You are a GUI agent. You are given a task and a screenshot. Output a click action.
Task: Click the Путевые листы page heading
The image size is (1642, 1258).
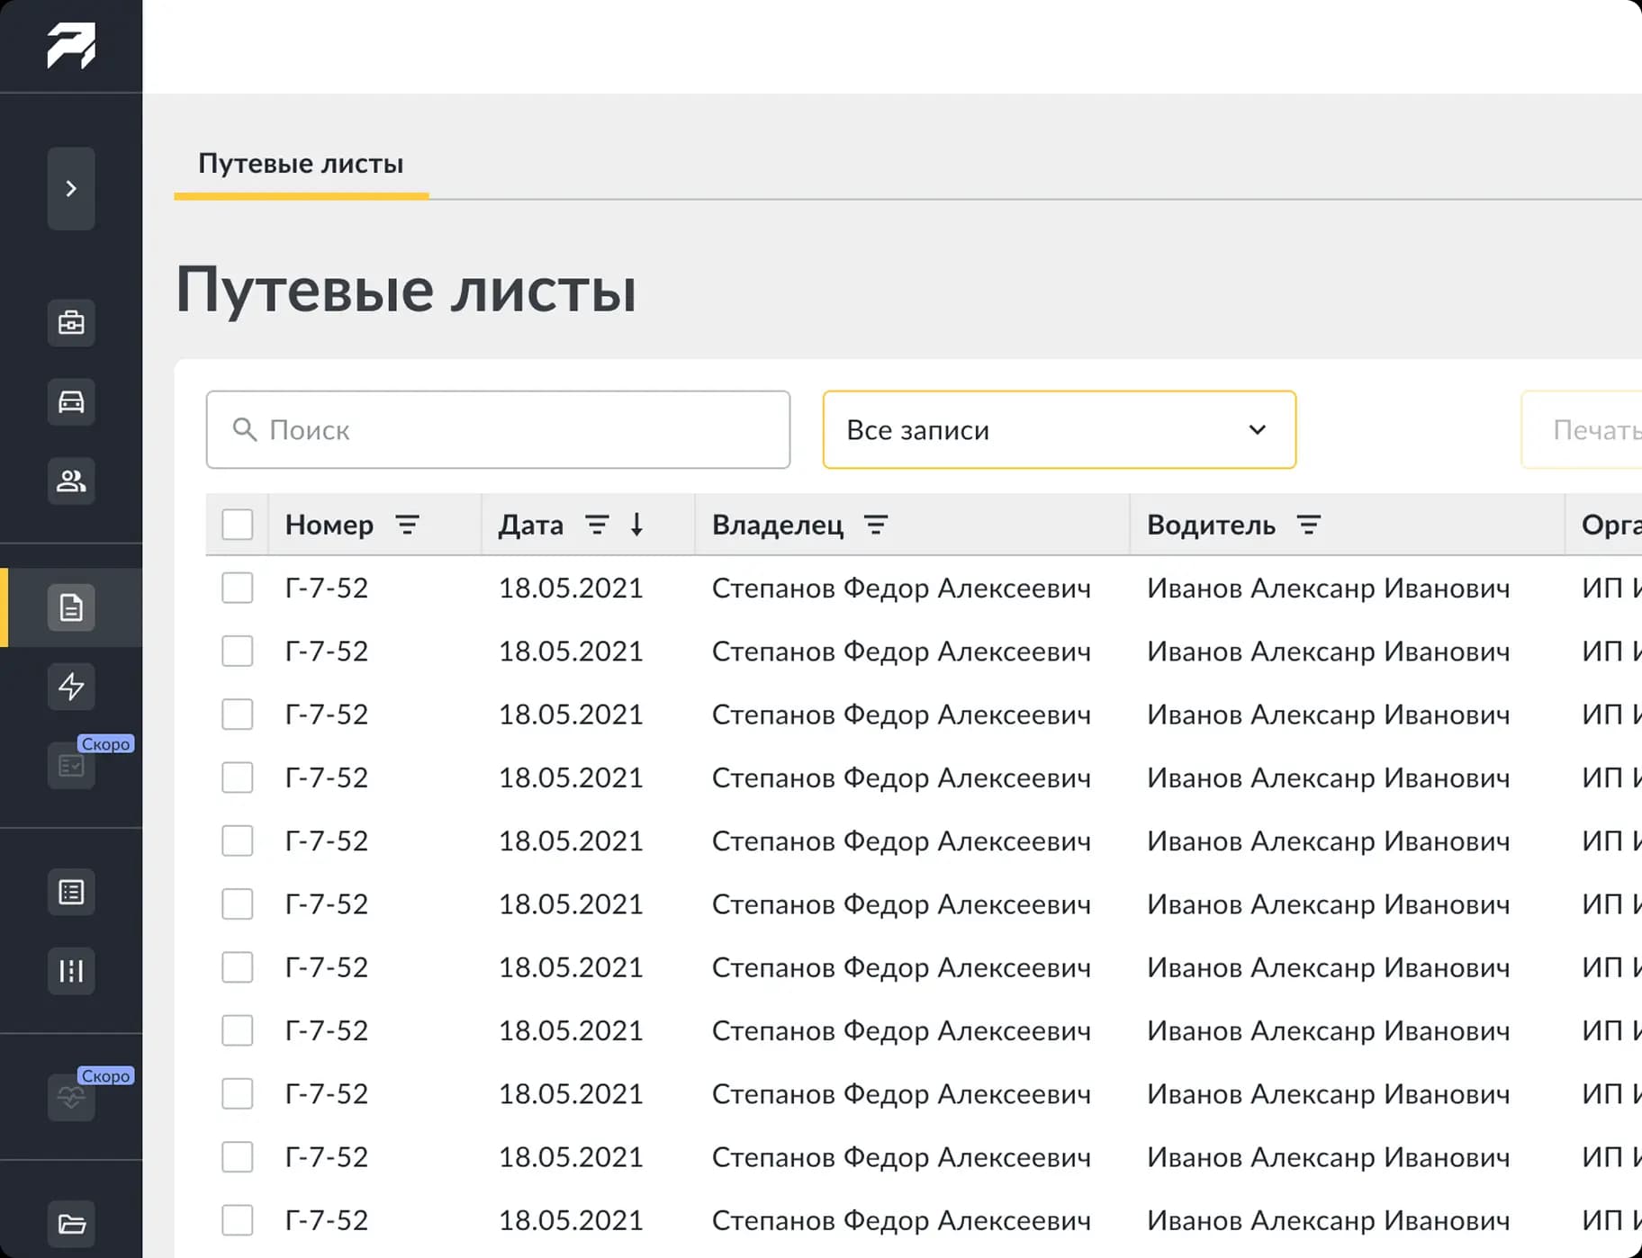(x=406, y=291)
